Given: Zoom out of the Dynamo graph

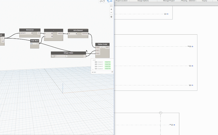Looking at the screenshot, I should tap(111, 12).
